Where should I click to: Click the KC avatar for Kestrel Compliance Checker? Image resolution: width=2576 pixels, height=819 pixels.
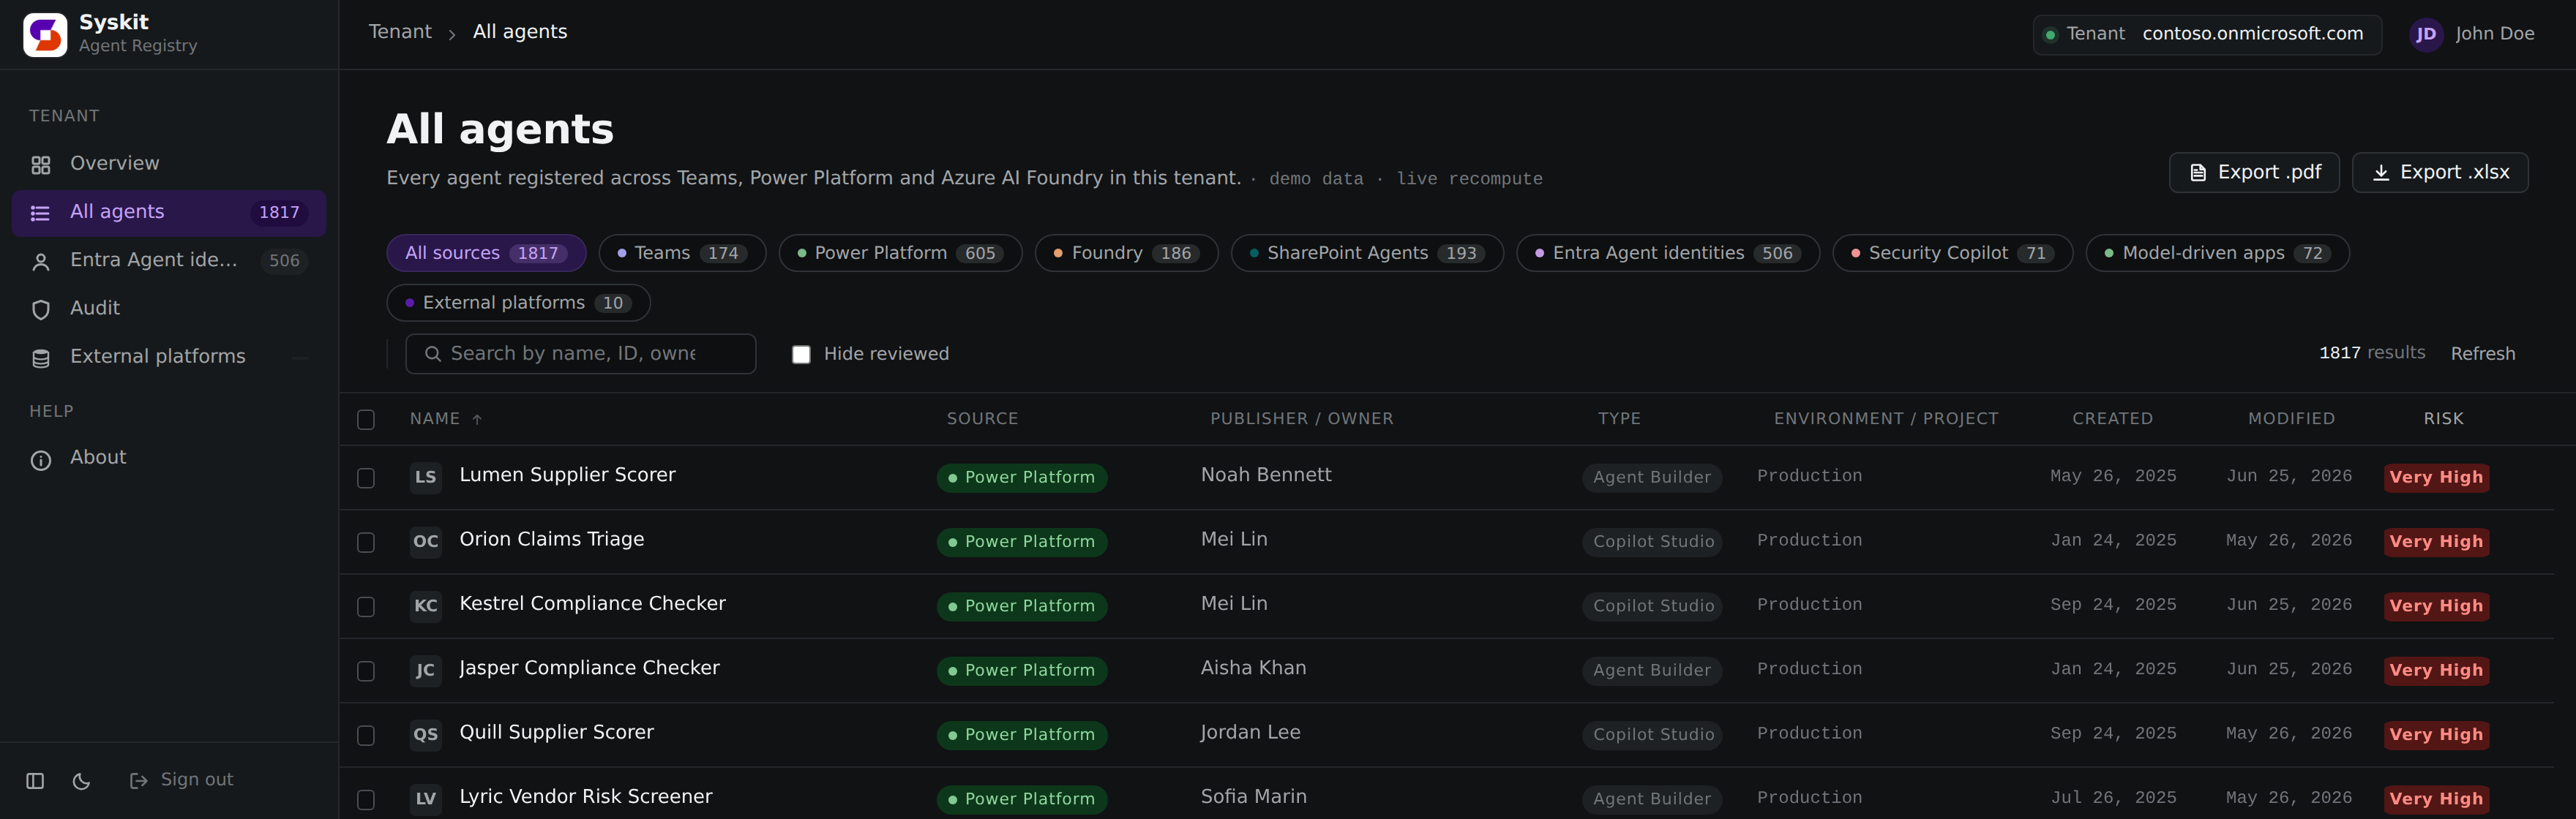pos(426,605)
